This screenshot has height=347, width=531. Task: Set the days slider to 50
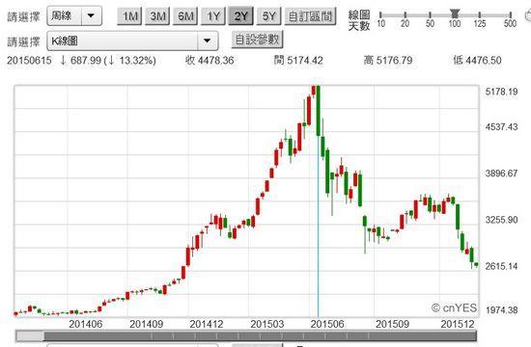(x=430, y=14)
